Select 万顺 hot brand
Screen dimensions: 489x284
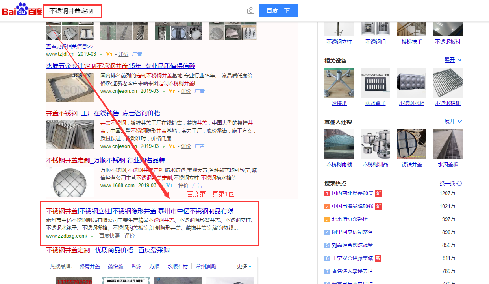tap(154, 266)
